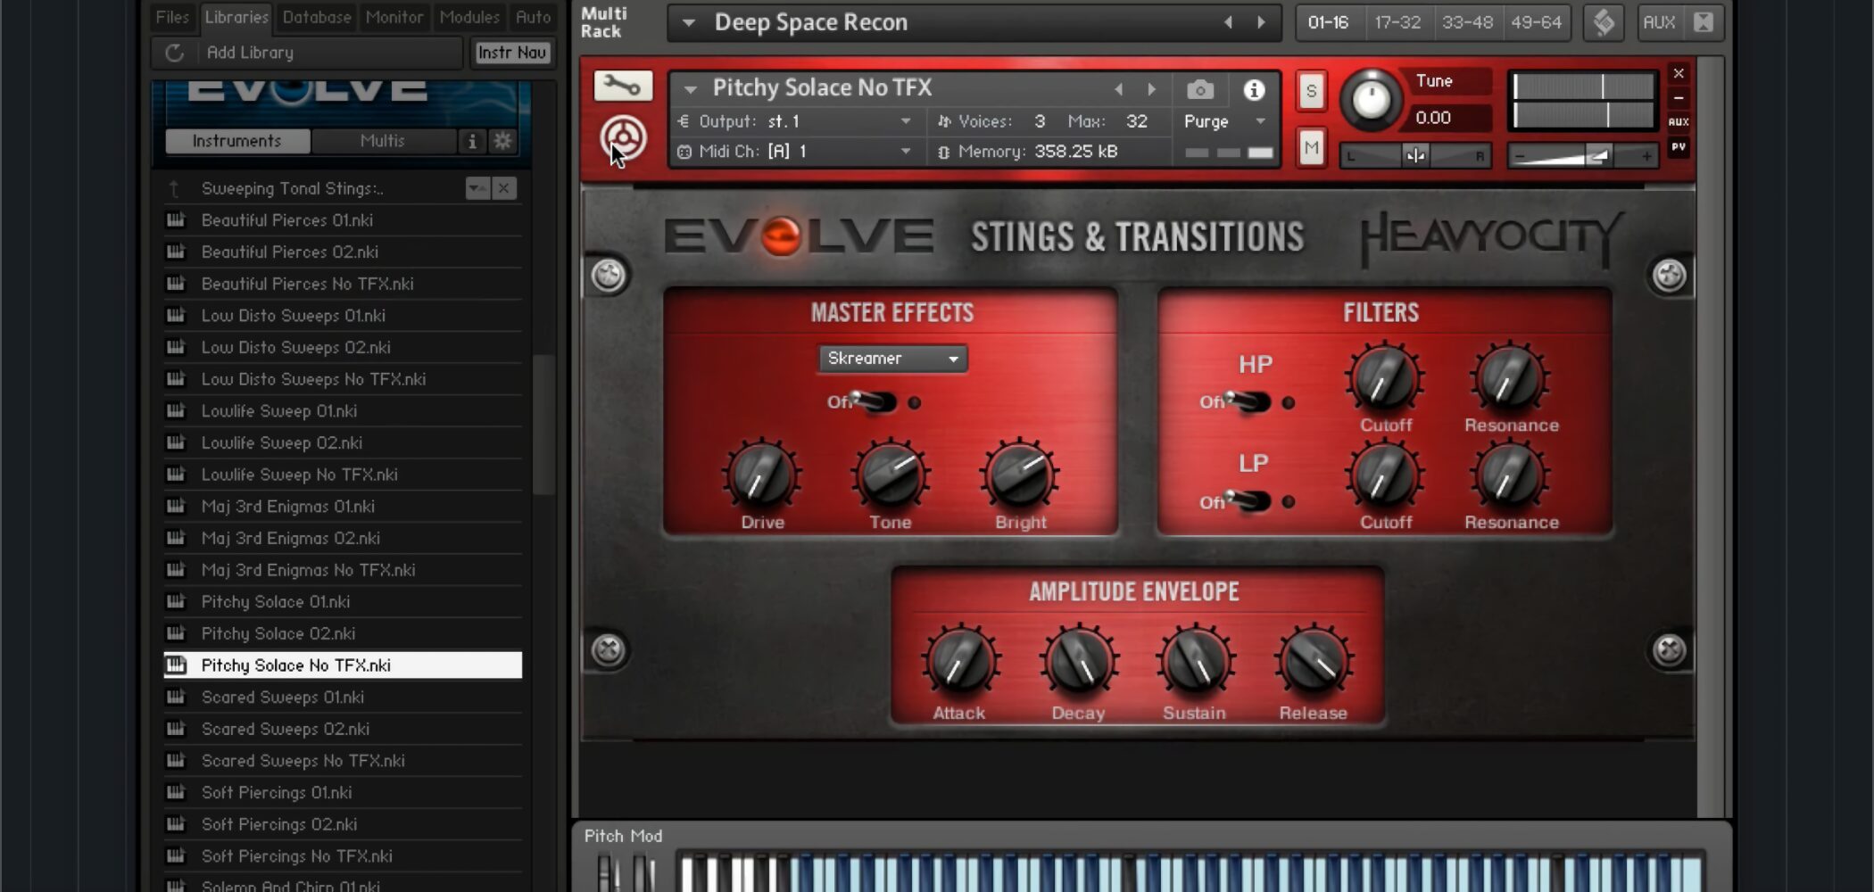Image resolution: width=1874 pixels, height=892 pixels.
Task: Toggle the LP filter switch
Action: tap(1248, 501)
